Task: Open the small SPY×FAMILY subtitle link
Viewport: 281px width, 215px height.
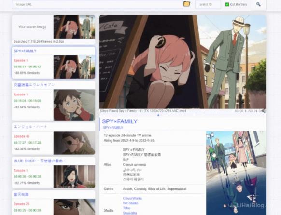Action: tap(113, 128)
